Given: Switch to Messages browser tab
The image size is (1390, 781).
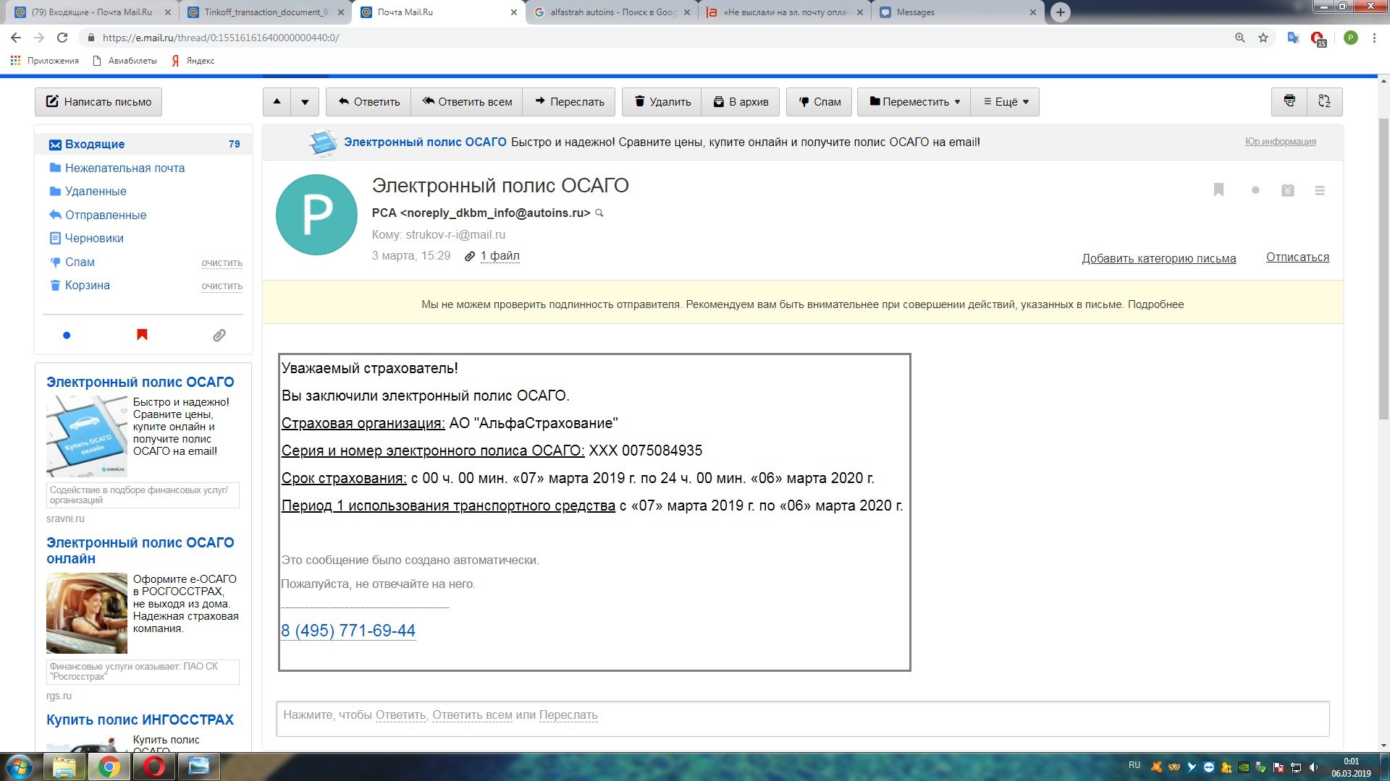Looking at the screenshot, I should pos(958,12).
